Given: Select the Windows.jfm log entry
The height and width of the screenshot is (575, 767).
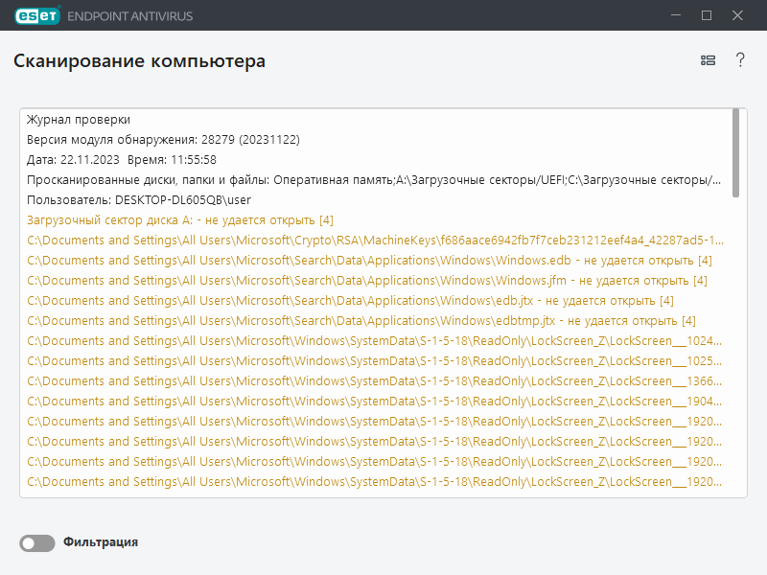Looking at the screenshot, I should coord(367,281).
